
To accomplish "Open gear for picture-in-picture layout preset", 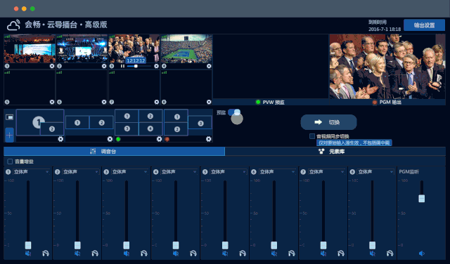I will pyautogui.click(x=60, y=139).
